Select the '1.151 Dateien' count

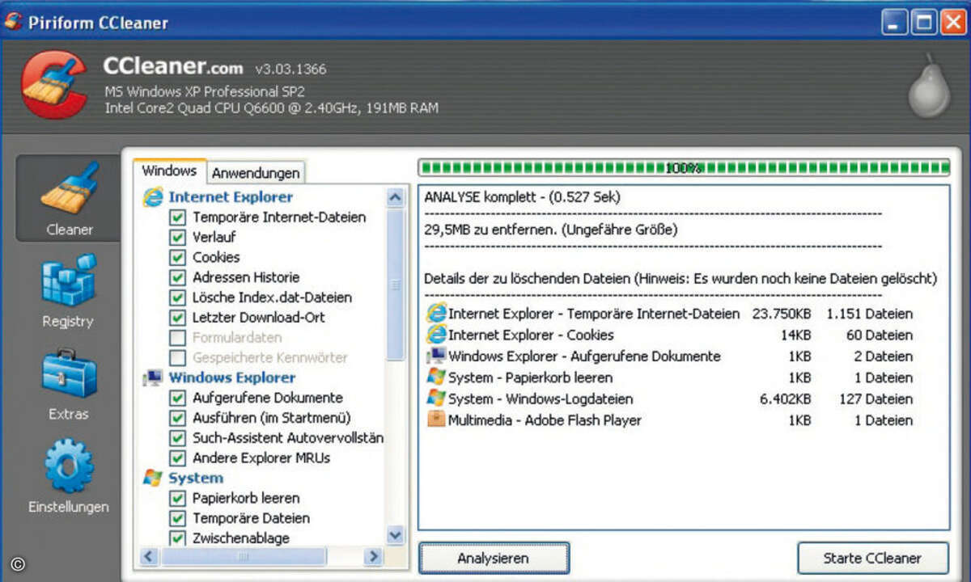[x=870, y=314]
